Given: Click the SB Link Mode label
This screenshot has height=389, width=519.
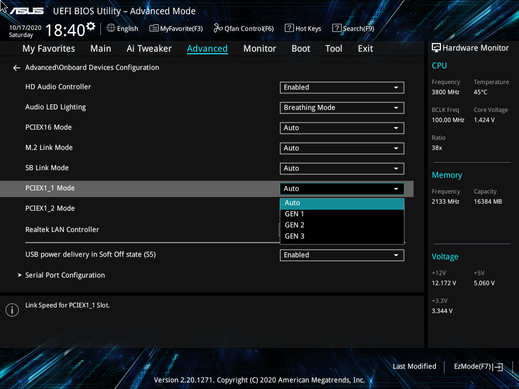Looking at the screenshot, I should tap(47, 168).
